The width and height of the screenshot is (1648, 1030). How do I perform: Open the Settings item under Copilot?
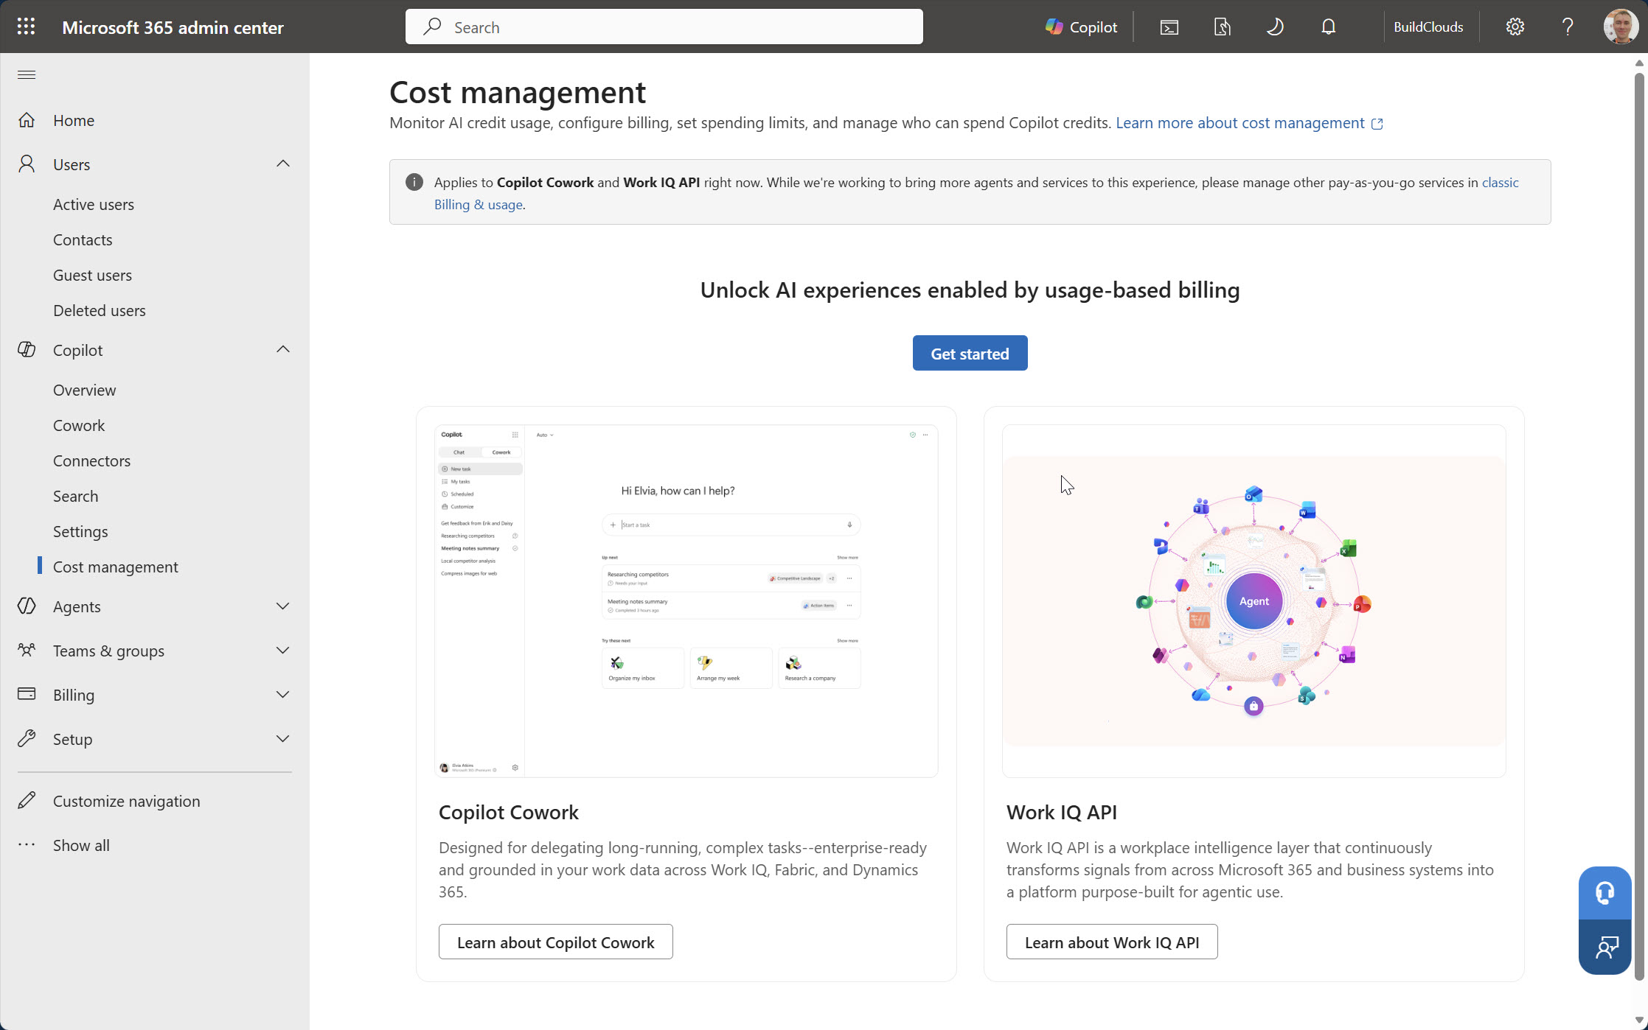(80, 531)
